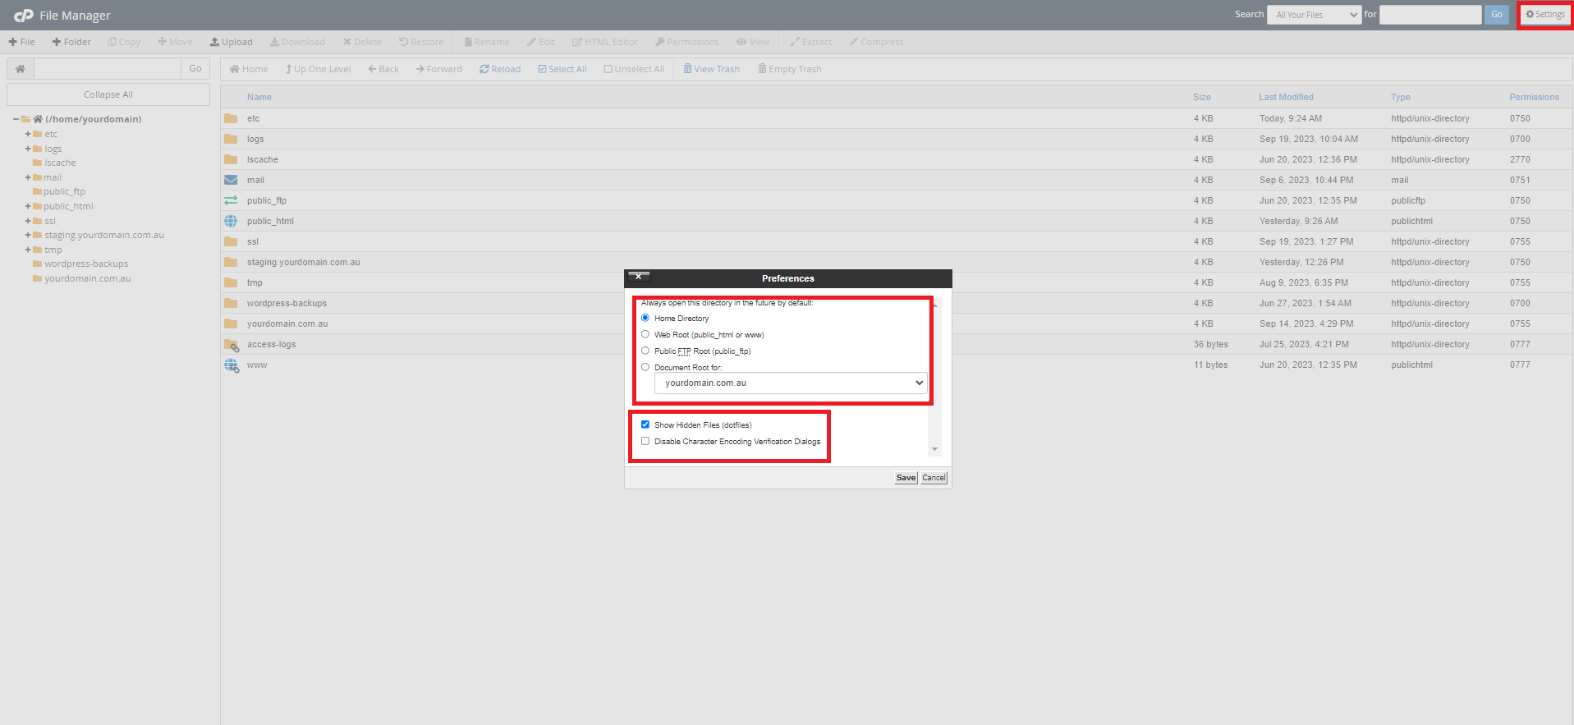Image resolution: width=1574 pixels, height=725 pixels.
Task: Click the search text field
Action: (x=1430, y=15)
